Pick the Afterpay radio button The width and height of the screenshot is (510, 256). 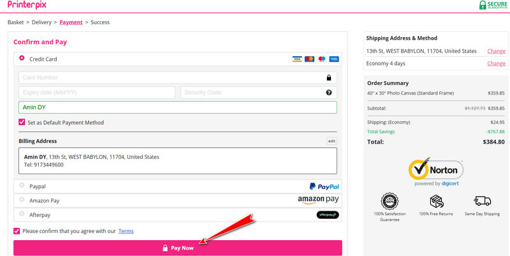22,215
